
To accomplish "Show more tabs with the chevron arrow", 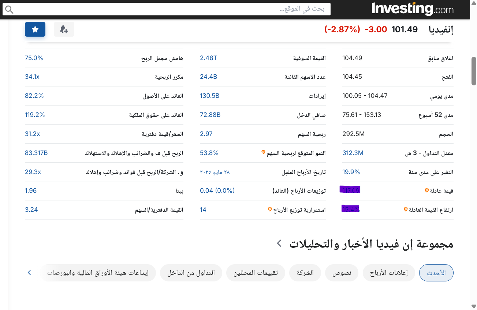I will click(x=29, y=273).
